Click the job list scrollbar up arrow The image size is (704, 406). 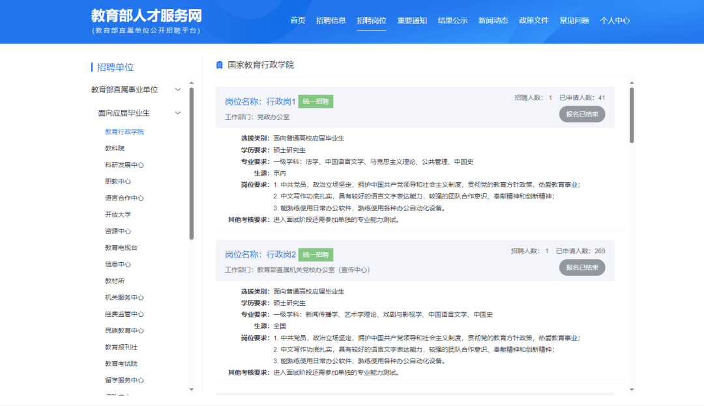[x=632, y=83]
